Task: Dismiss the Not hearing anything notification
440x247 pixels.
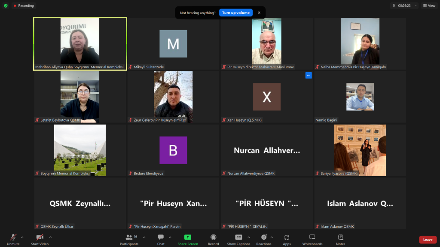Action: (259, 12)
